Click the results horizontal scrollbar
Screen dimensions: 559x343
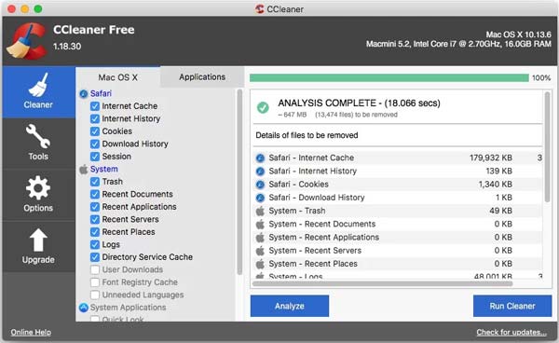(x=383, y=283)
